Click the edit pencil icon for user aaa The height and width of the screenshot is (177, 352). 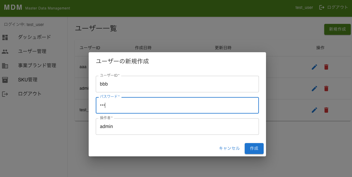pos(314,67)
